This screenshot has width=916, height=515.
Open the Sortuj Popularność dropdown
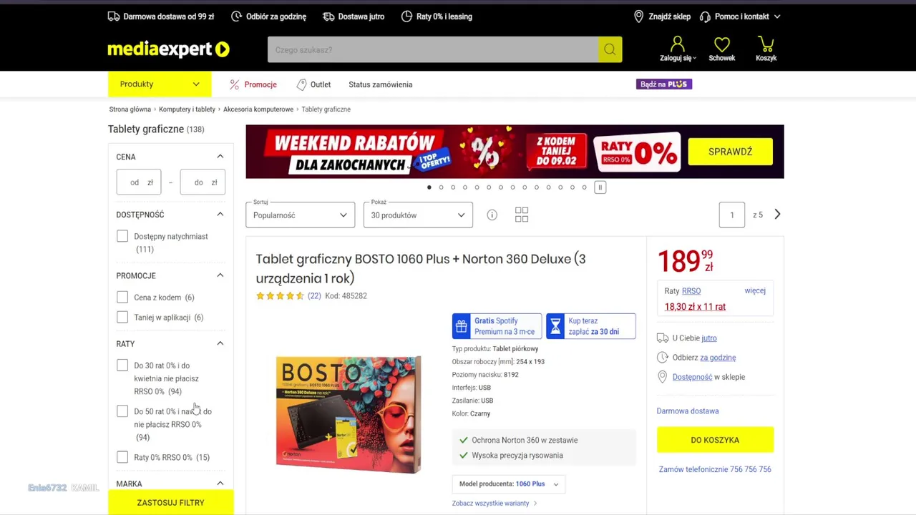pyautogui.click(x=300, y=215)
